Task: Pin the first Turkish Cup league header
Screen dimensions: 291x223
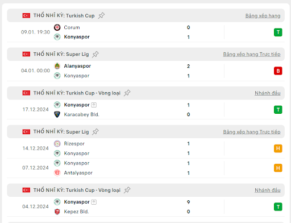Action: (101, 15)
